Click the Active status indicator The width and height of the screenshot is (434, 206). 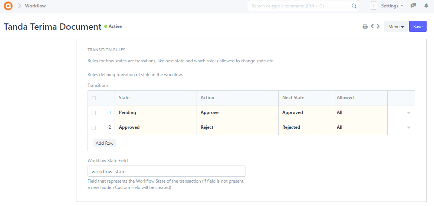pos(113,27)
